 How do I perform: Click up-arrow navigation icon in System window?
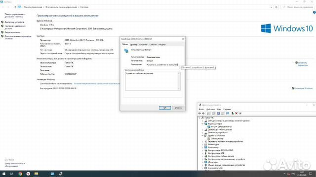[x=15, y=7]
